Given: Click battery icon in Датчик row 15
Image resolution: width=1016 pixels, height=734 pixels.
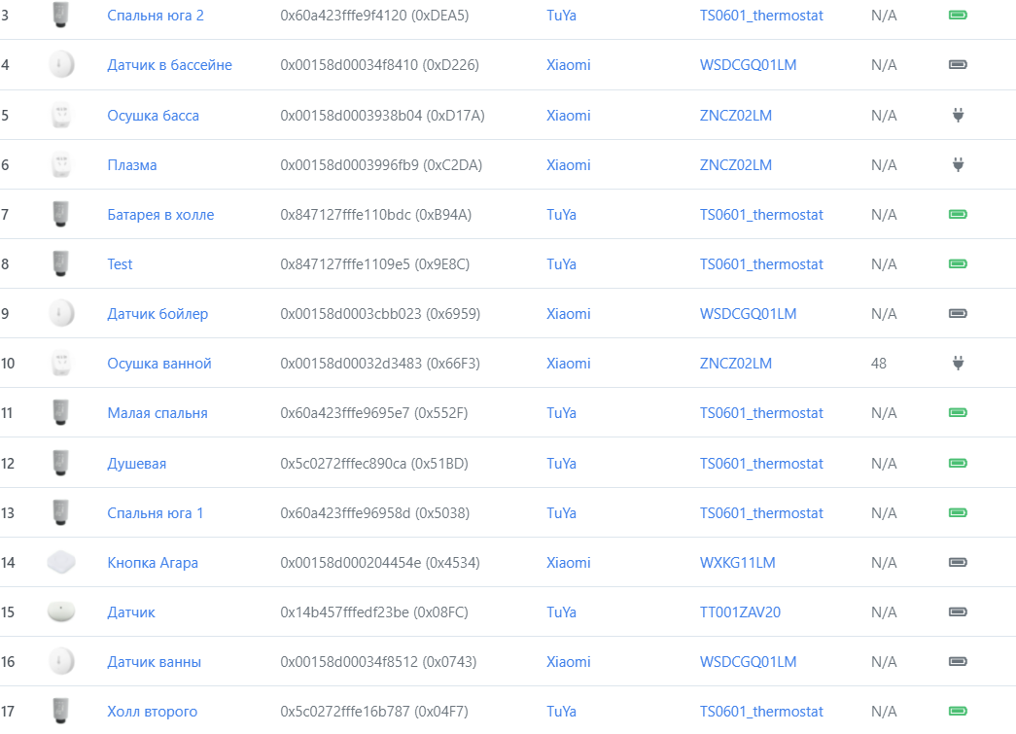Looking at the screenshot, I should pyautogui.click(x=958, y=612).
